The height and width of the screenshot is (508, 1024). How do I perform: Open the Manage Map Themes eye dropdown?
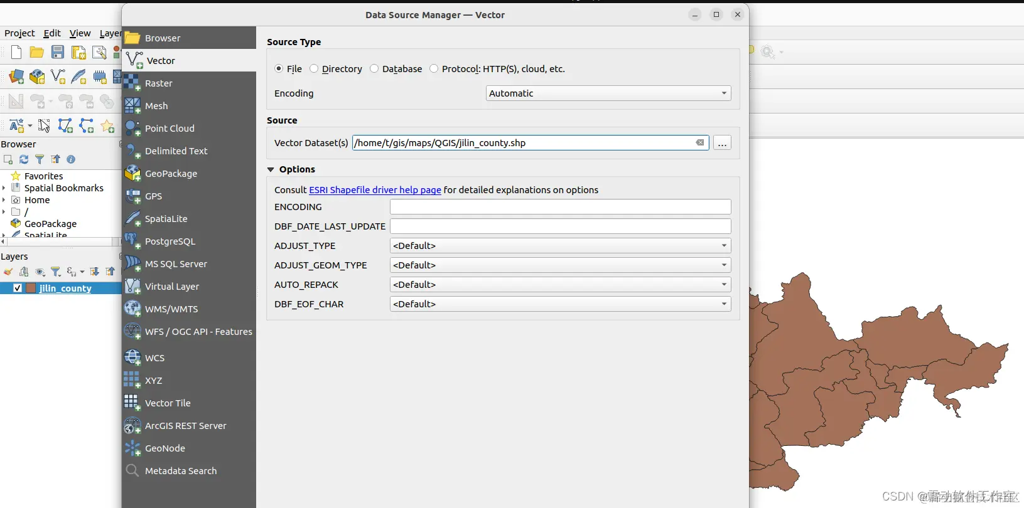40,272
